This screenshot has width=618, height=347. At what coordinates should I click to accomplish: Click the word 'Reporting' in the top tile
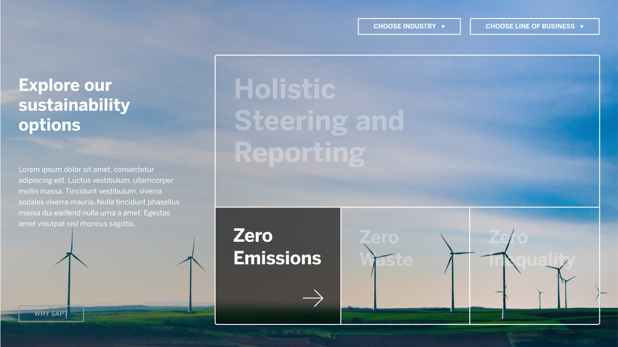click(x=299, y=153)
